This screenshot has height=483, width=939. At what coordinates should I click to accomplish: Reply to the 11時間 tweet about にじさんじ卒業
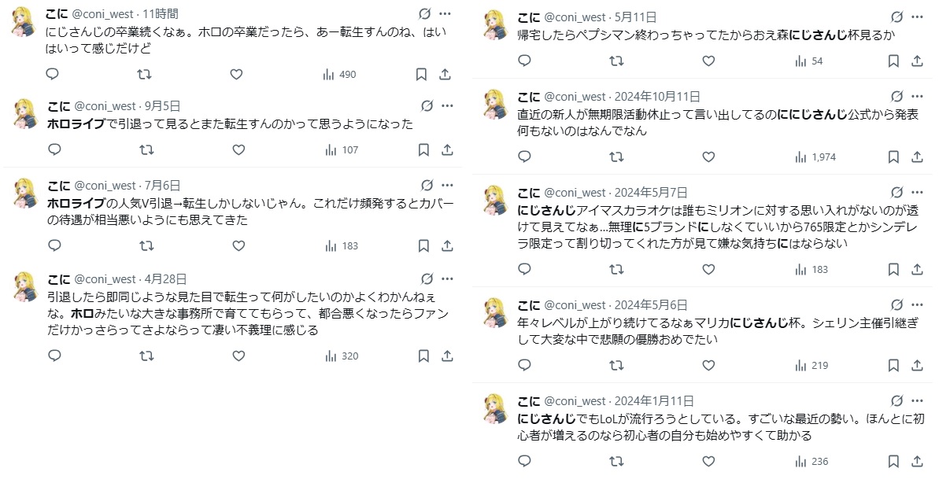(x=54, y=75)
